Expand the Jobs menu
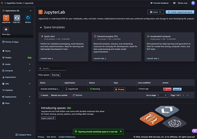The height and width of the screenshot is (139, 197). click(x=30, y=84)
